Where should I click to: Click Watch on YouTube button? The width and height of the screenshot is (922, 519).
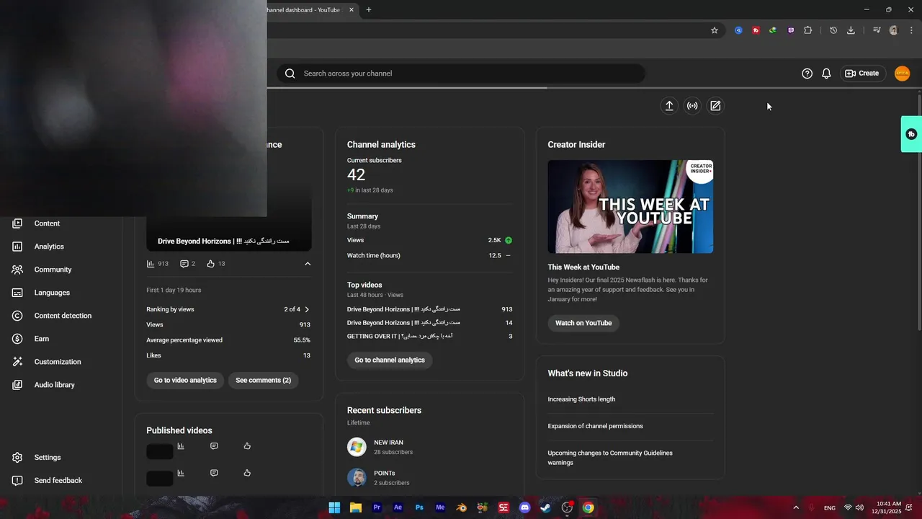coord(583,323)
